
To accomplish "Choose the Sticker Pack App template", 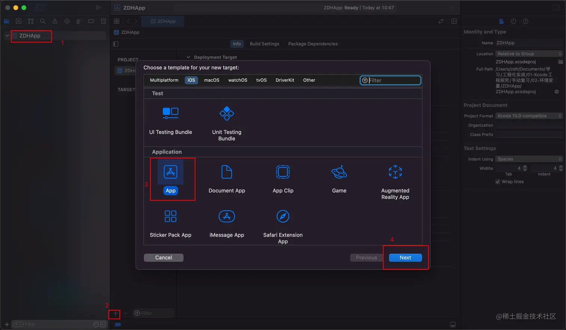I will pyautogui.click(x=170, y=223).
